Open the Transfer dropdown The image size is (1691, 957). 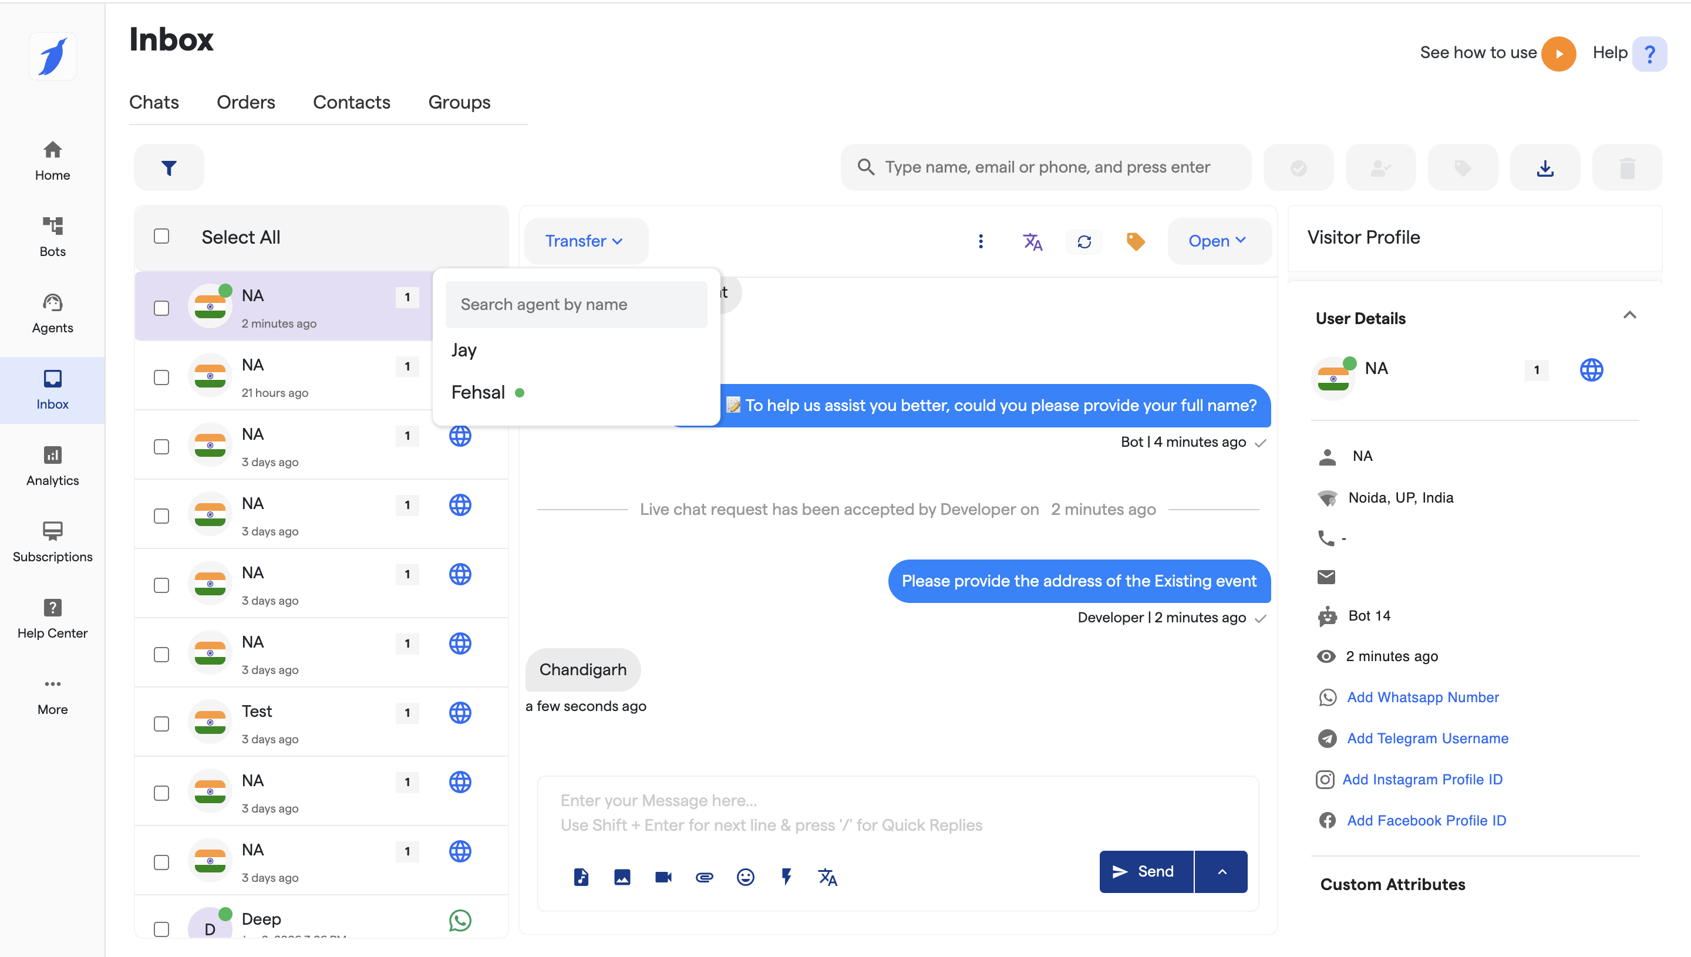coord(584,241)
